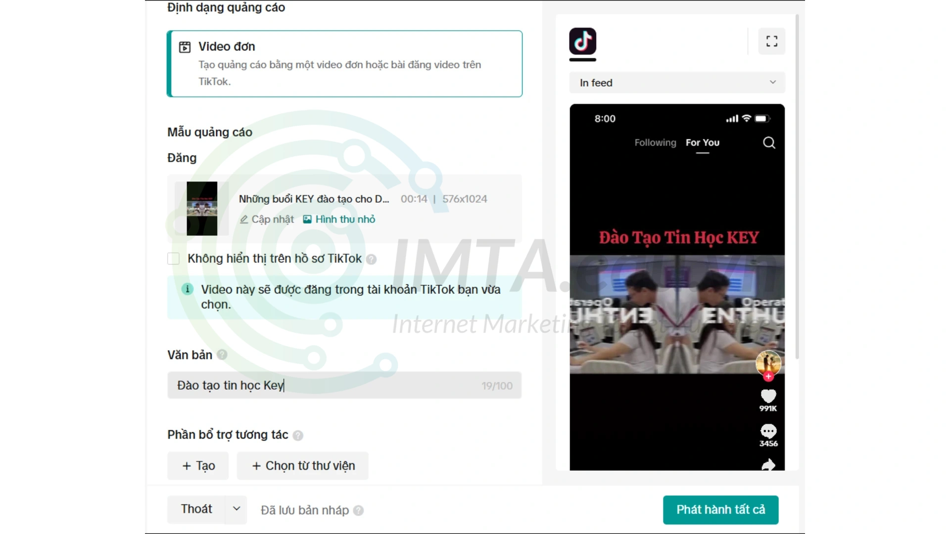Expand the In feed placement dropdown
Viewport: 950px width, 534px height.
[676, 82]
